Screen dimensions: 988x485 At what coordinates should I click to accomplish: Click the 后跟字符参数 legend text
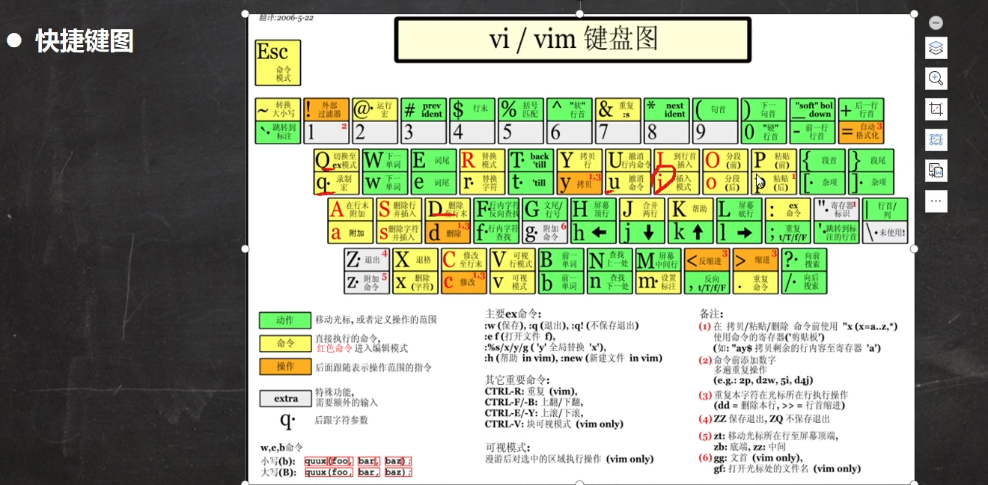(x=341, y=420)
